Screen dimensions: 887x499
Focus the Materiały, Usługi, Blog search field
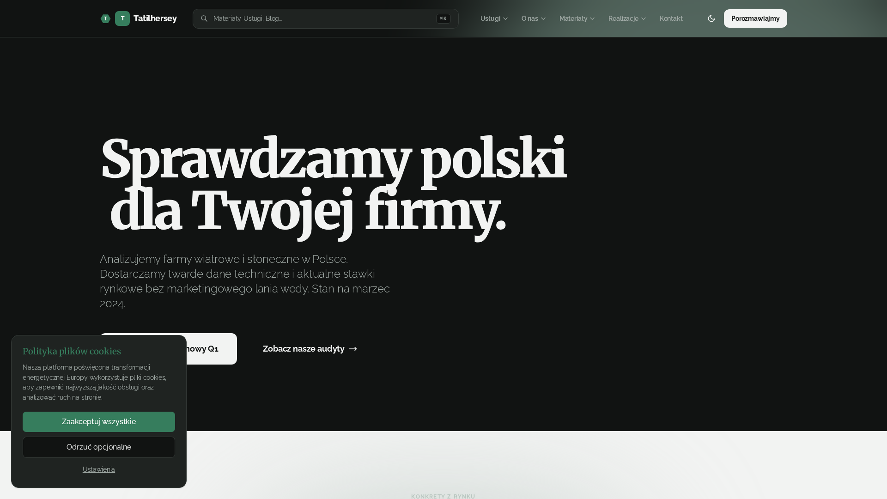point(326,18)
